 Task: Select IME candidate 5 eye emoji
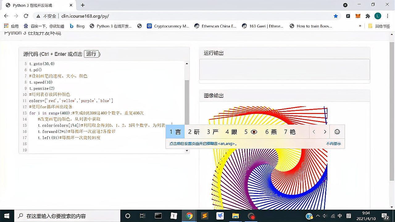(251, 132)
